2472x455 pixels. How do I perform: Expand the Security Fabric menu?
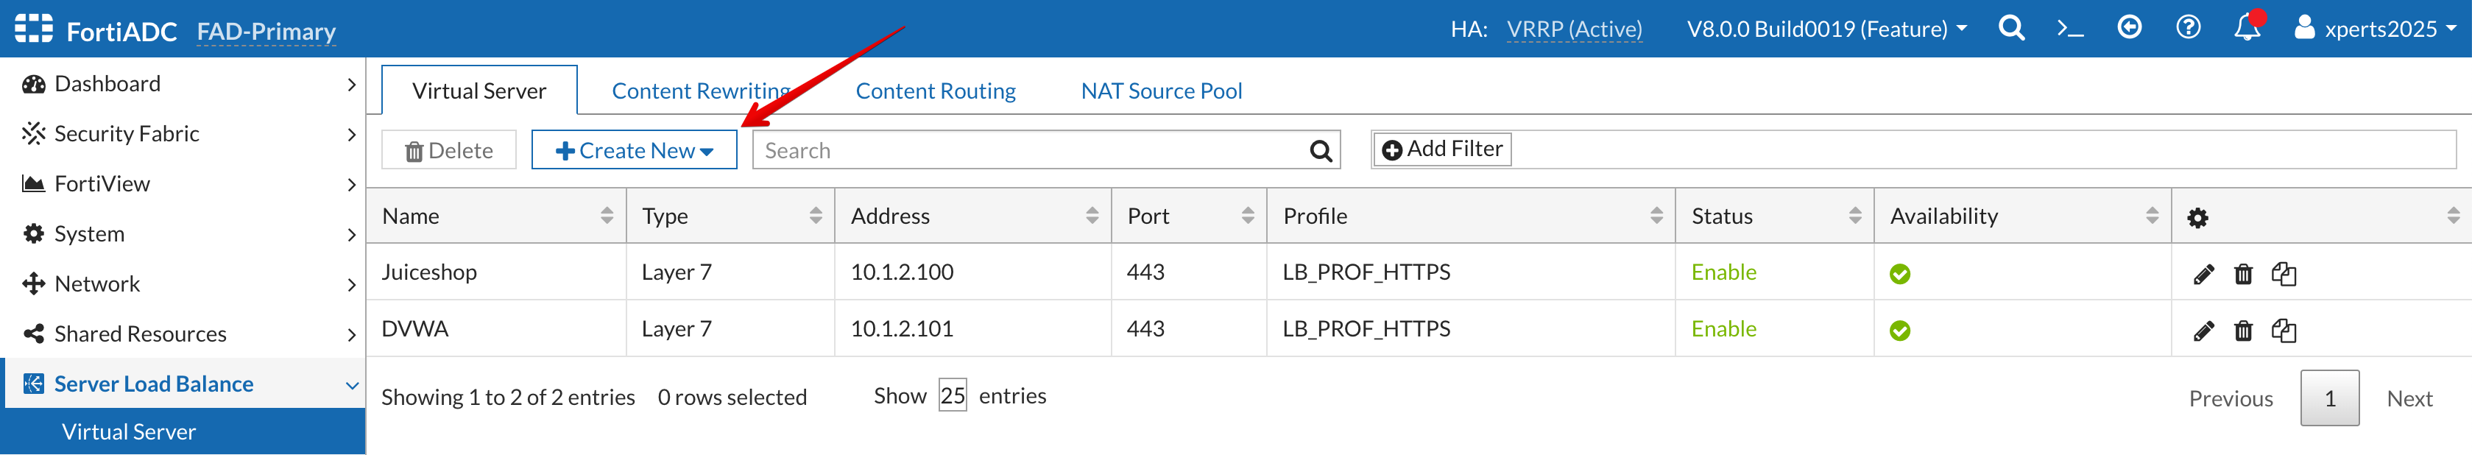click(x=183, y=133)
